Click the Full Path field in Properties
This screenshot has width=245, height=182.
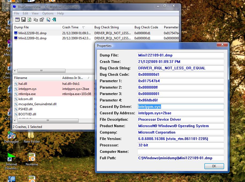coord(181,158)
